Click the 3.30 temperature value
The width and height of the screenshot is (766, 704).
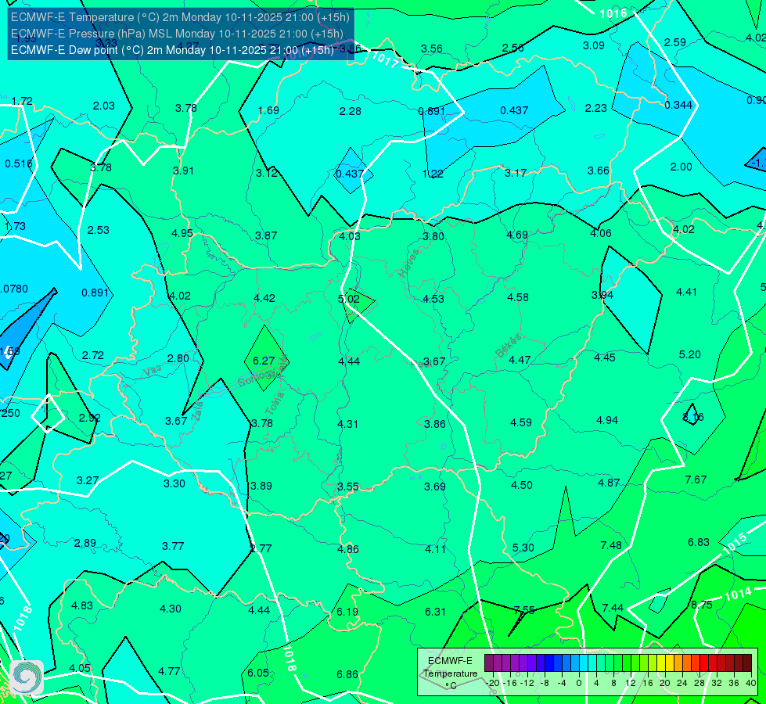click(174, 483)
